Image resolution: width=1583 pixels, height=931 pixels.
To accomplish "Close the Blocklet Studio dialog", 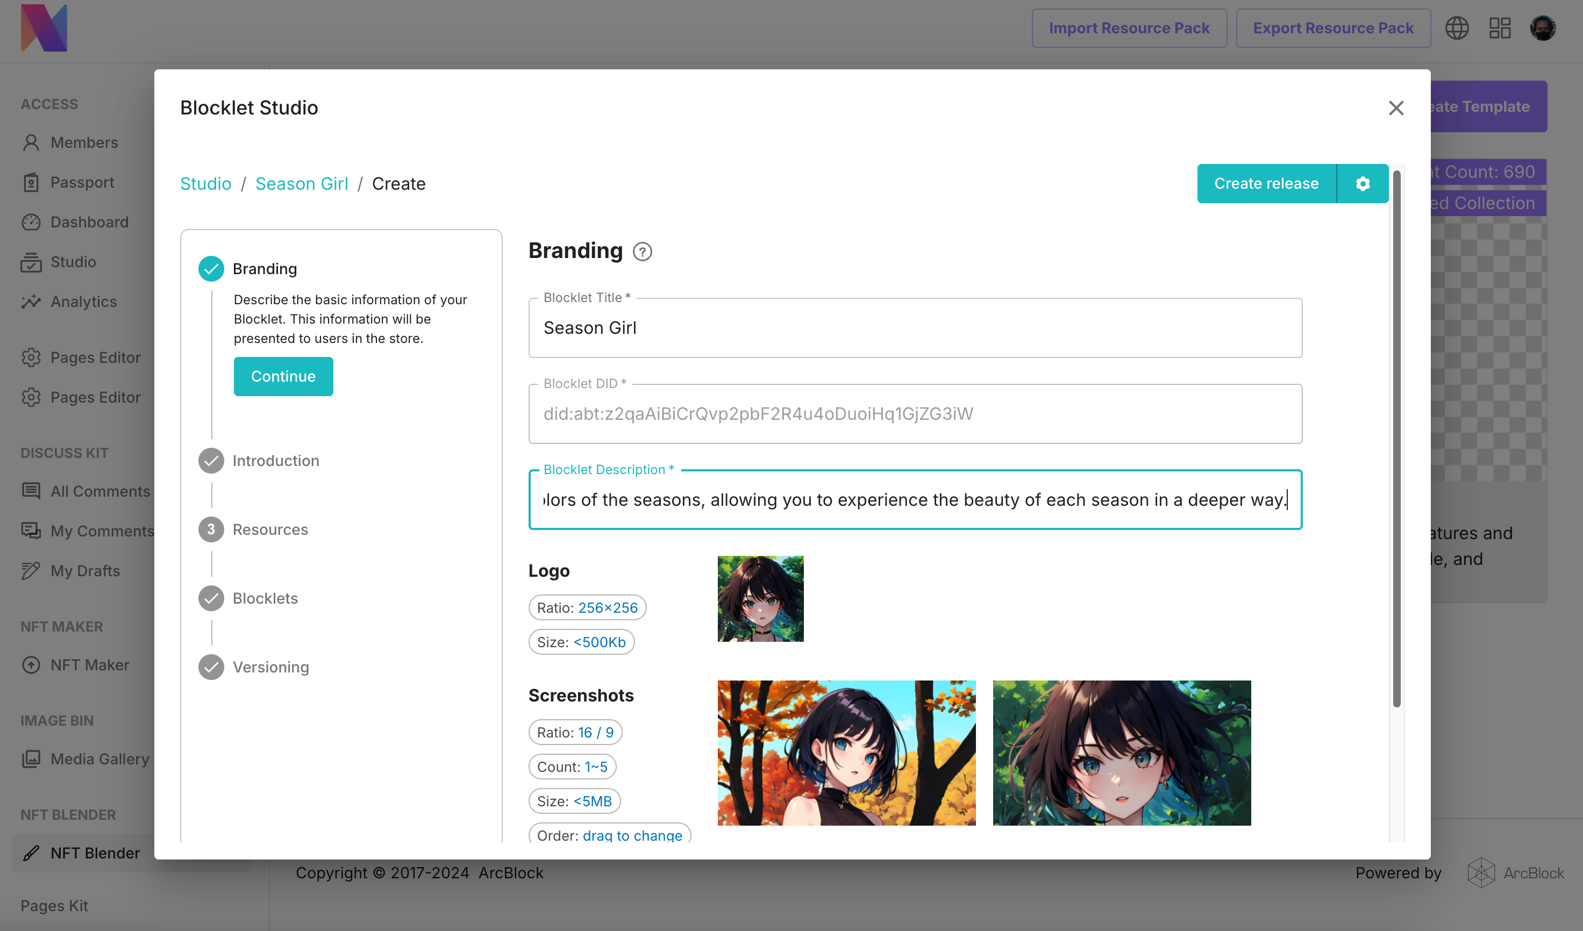I will 1396,108.
